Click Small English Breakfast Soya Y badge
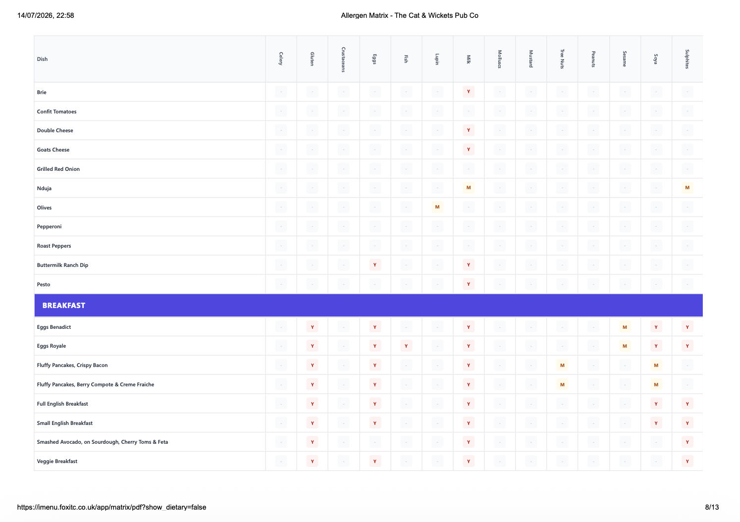Screen dimensions: 740x522 pyautogui.click(x=656, y=423)
